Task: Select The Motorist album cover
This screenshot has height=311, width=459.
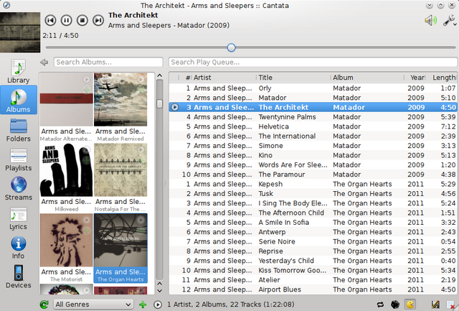Action: (x=67, y=240)
